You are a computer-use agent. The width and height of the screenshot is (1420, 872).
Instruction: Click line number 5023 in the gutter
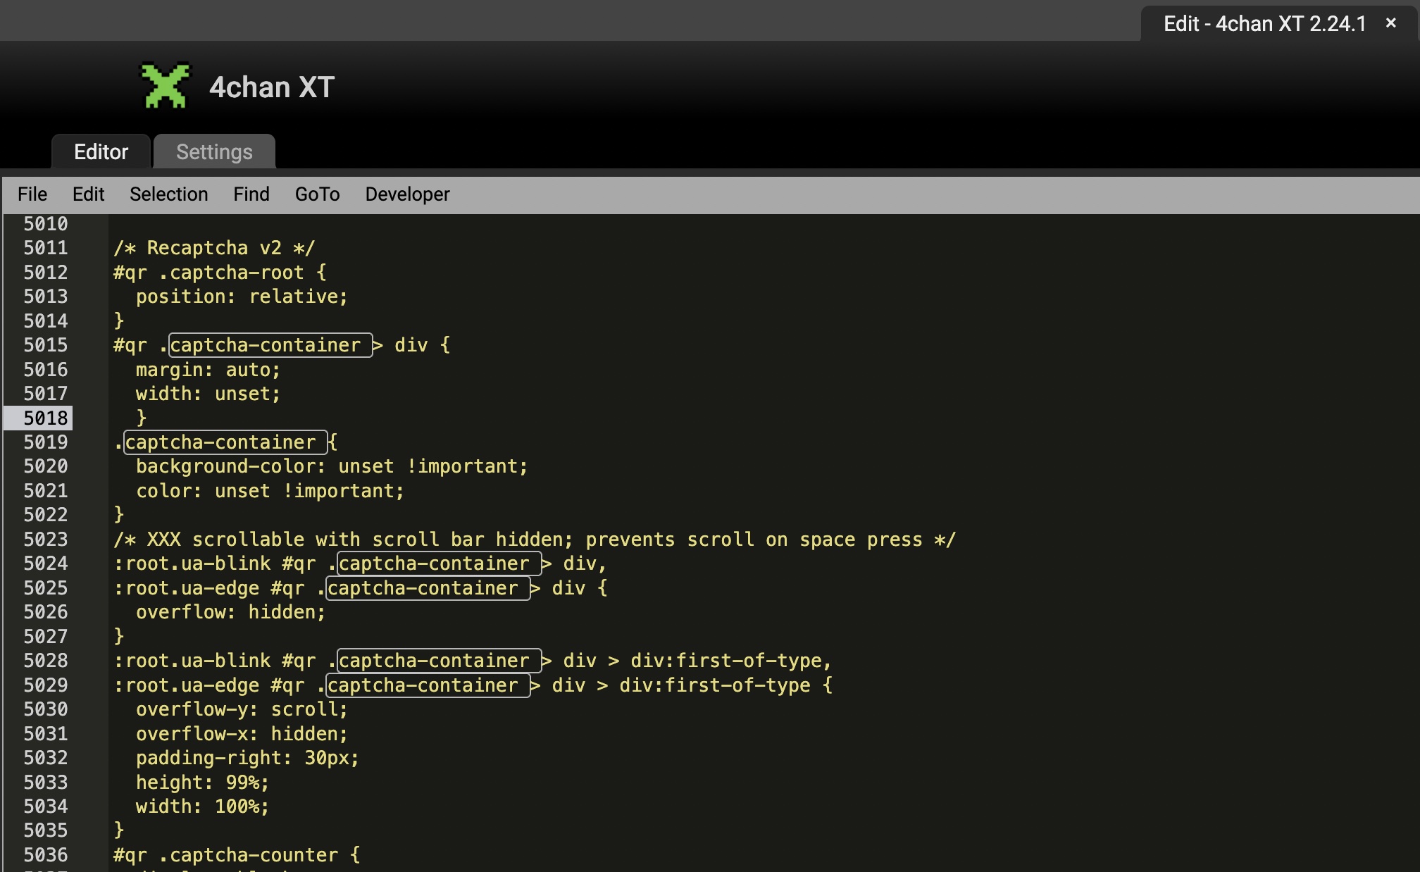(46, 540)
